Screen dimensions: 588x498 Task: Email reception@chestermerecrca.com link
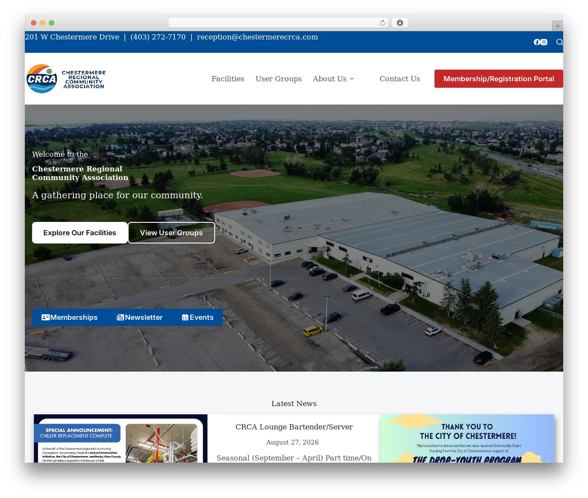point(257,37)
